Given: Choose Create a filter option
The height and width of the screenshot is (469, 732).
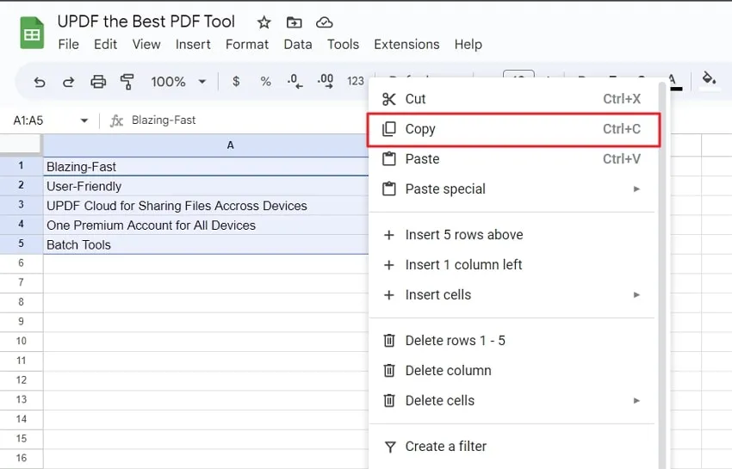Looking at the screenshot, I should [445, 447].
